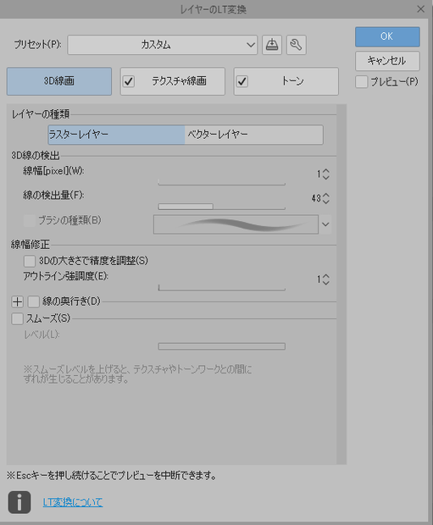Image resolution: width=433 pixels, height=525 pixels.
Task: Click the save preset icon
Action: [x=272, y=45]
